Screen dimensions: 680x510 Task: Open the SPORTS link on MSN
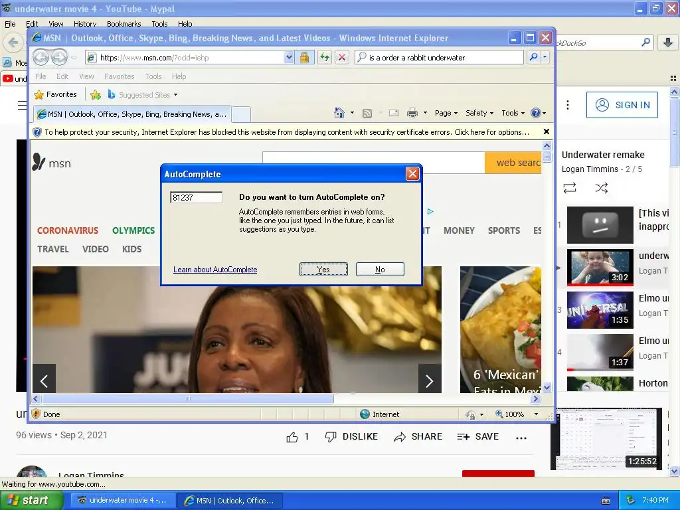point(503,230)
